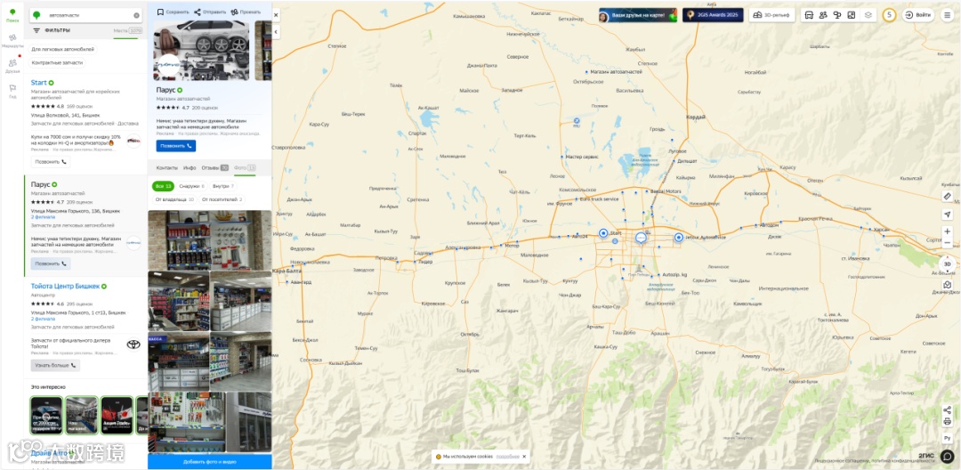This screenshot has height=470, width=961.
Task: Clear the автозапчасти search query
Action: (x=136, y=15)
